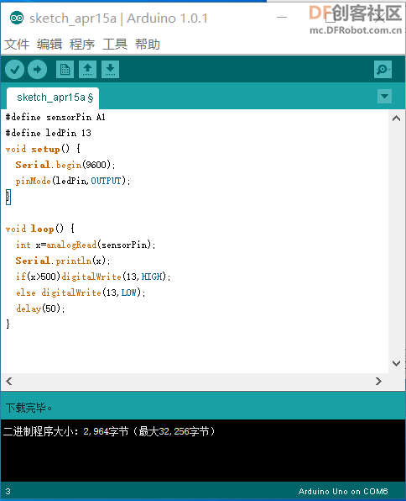Click 'Arduino Uno on COM6' status text

[343, 492]
